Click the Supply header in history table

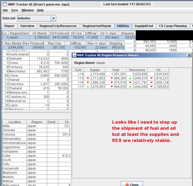point(95,70)
